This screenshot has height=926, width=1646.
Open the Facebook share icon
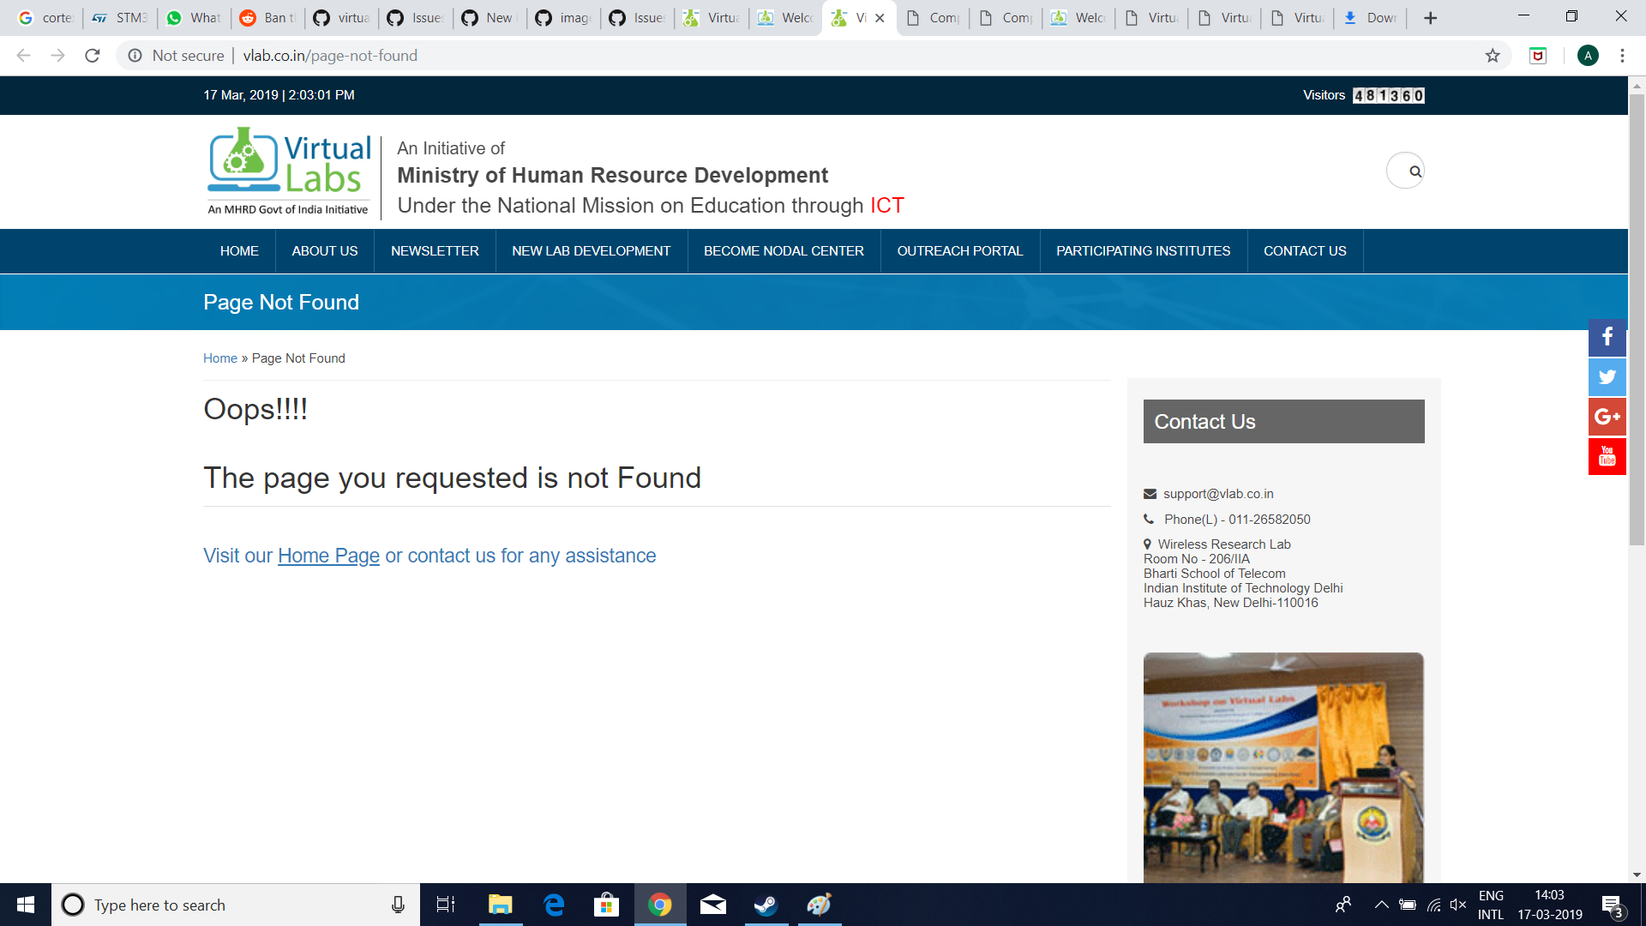[1607, 337]
